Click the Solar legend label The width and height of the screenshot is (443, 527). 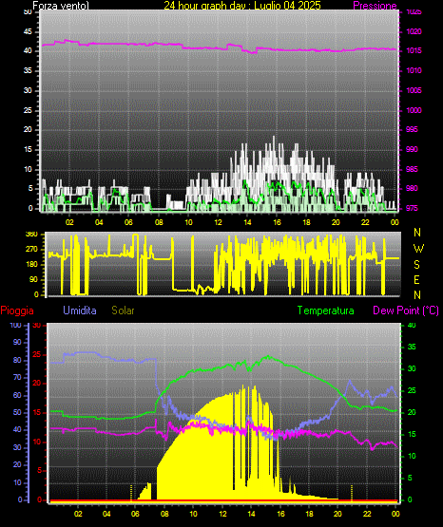pos(124,311)
